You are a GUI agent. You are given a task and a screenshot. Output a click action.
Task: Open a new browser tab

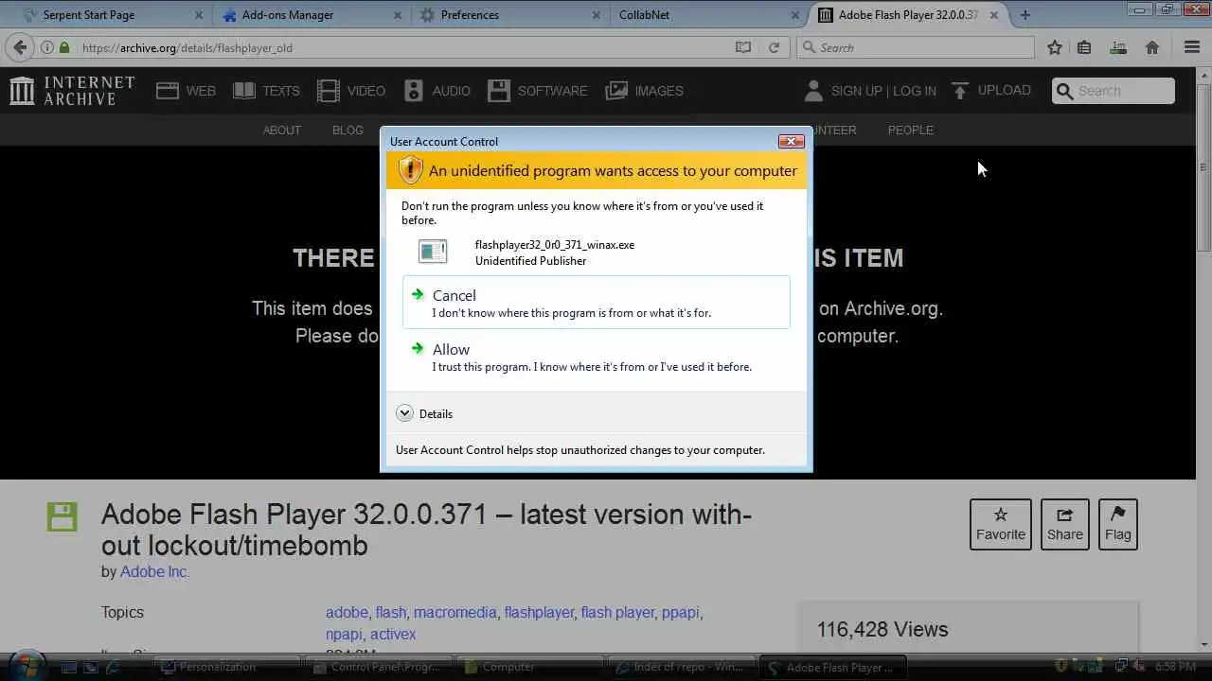coord(1025,15)
